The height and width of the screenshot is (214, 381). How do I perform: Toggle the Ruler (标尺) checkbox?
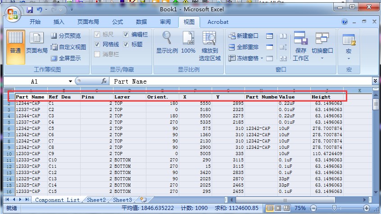97,35
